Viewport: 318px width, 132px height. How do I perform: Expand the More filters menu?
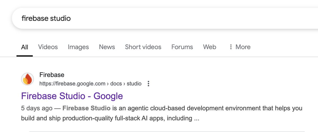pyautogui.click(x=240, y=47)
